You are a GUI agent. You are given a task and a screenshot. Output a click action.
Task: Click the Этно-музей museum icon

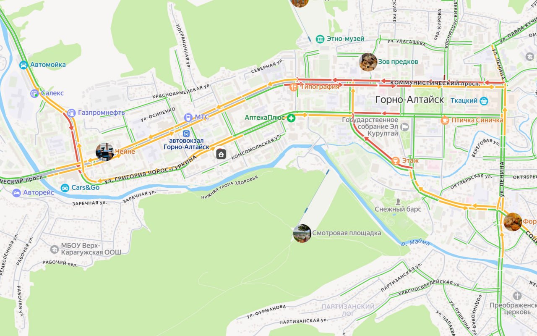[321, 39]
